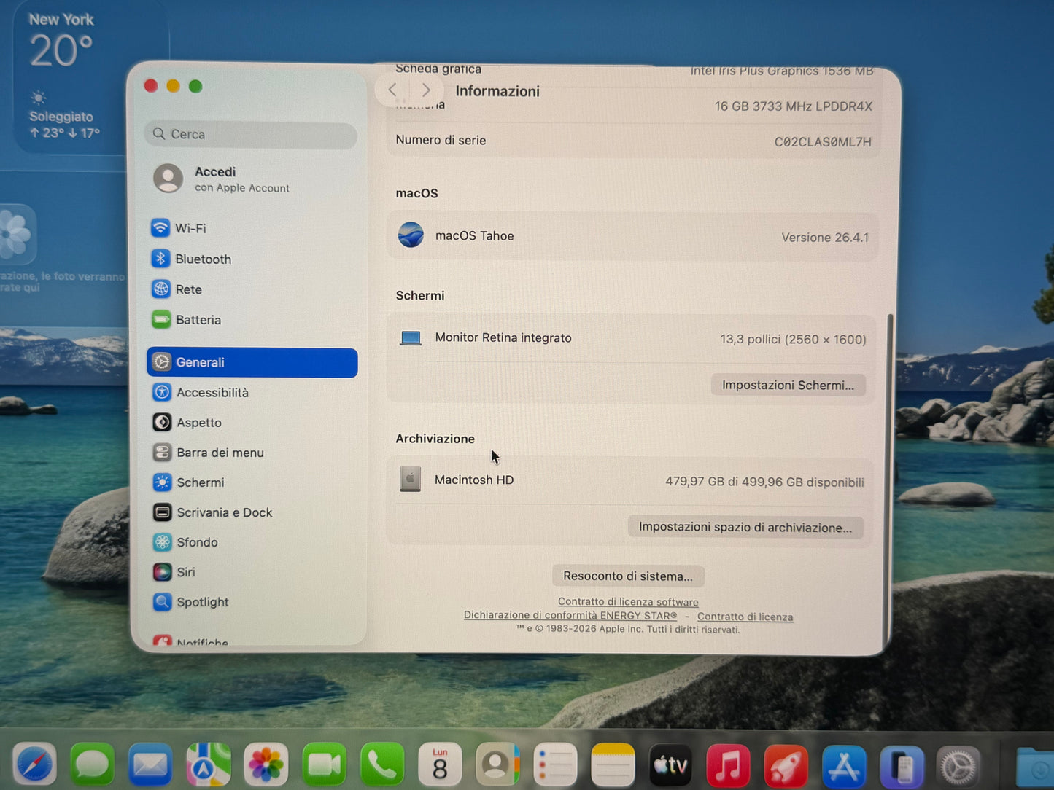Open Mail from the Dock
This screenshot has height=790, width=1054.
point(150,764)
